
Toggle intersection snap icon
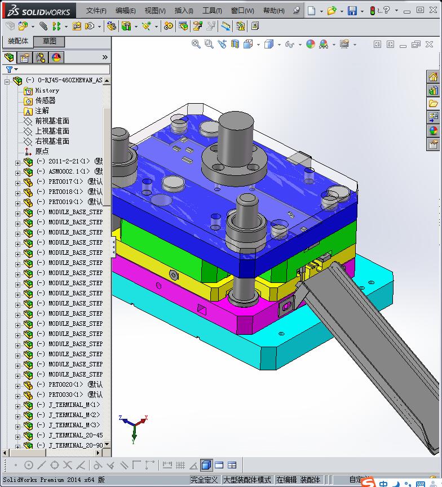[x=68, y=465]
